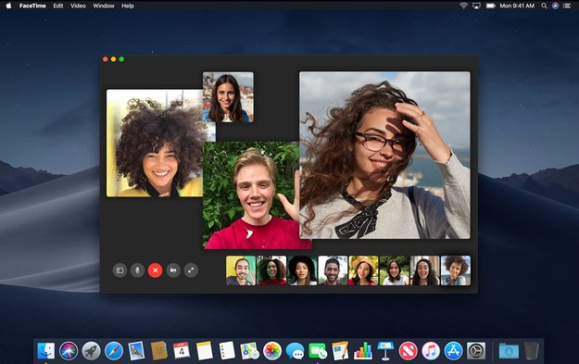Open the Reminders app
The height and width of the screenshot is (364, 579).
coord(227,350)
